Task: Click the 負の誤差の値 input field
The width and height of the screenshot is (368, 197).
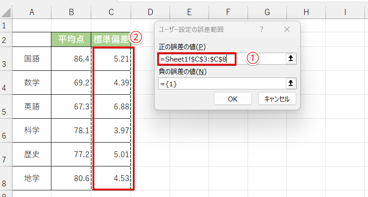Action: (x=221, y=83)
